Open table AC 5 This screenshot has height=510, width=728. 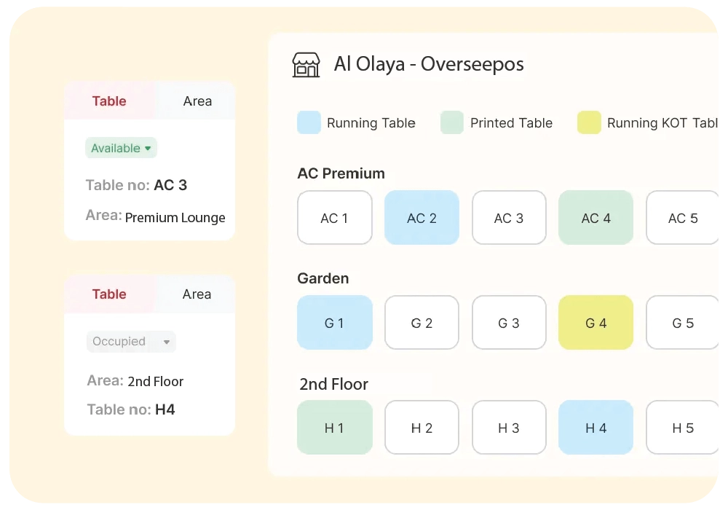coord(681,217)
